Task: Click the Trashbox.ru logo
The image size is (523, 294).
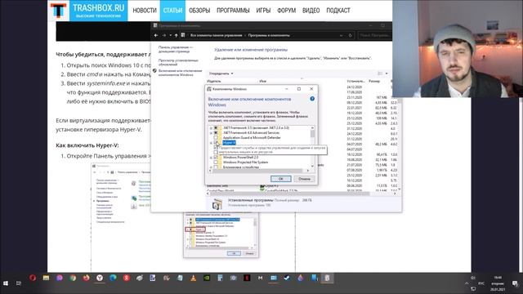Action: coord(87,11)
